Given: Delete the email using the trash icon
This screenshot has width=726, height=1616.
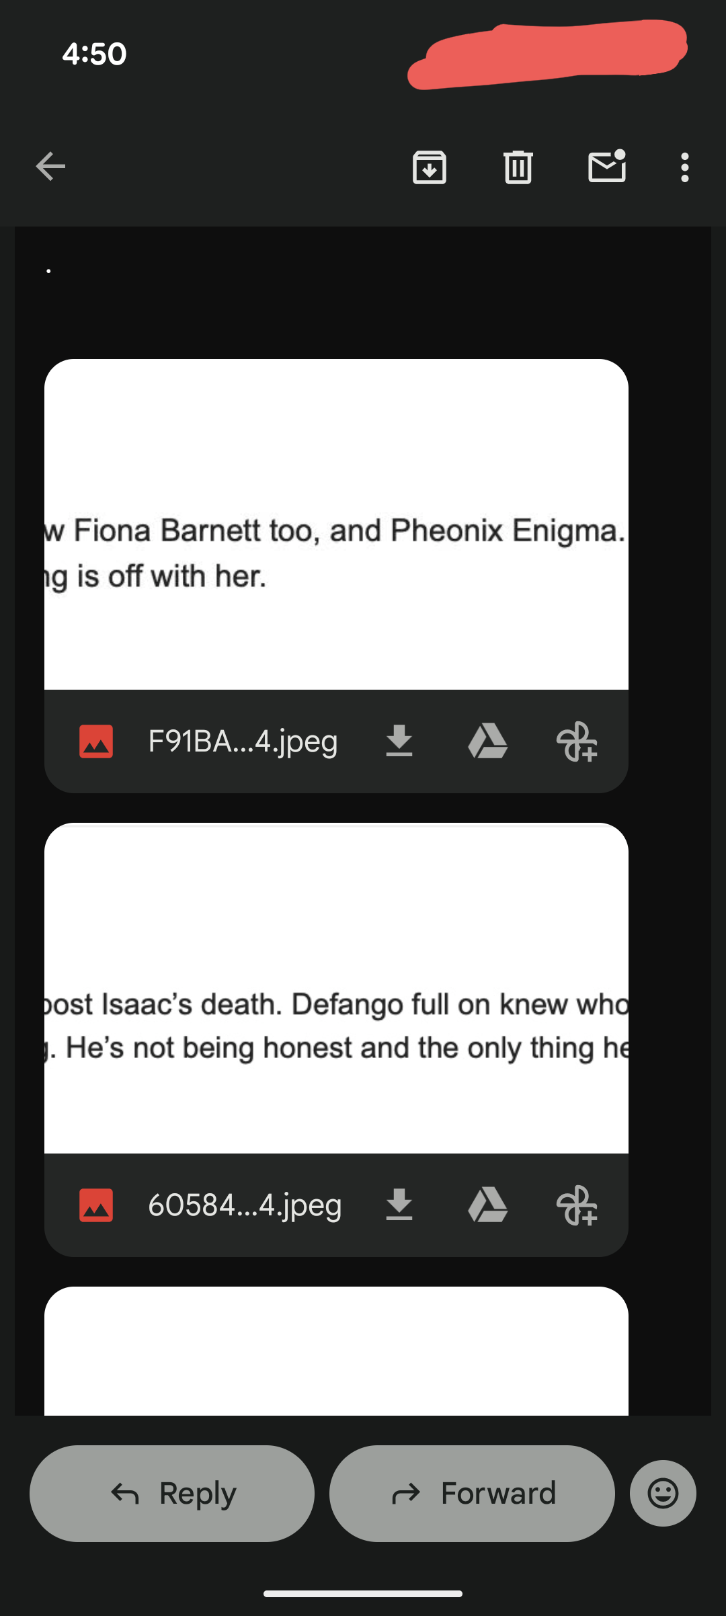Looking at the screenshot, I should click(x=518, y=167).
